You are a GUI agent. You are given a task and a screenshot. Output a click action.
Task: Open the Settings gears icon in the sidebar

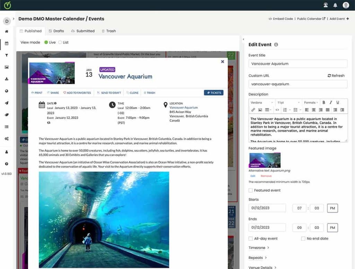7,138
